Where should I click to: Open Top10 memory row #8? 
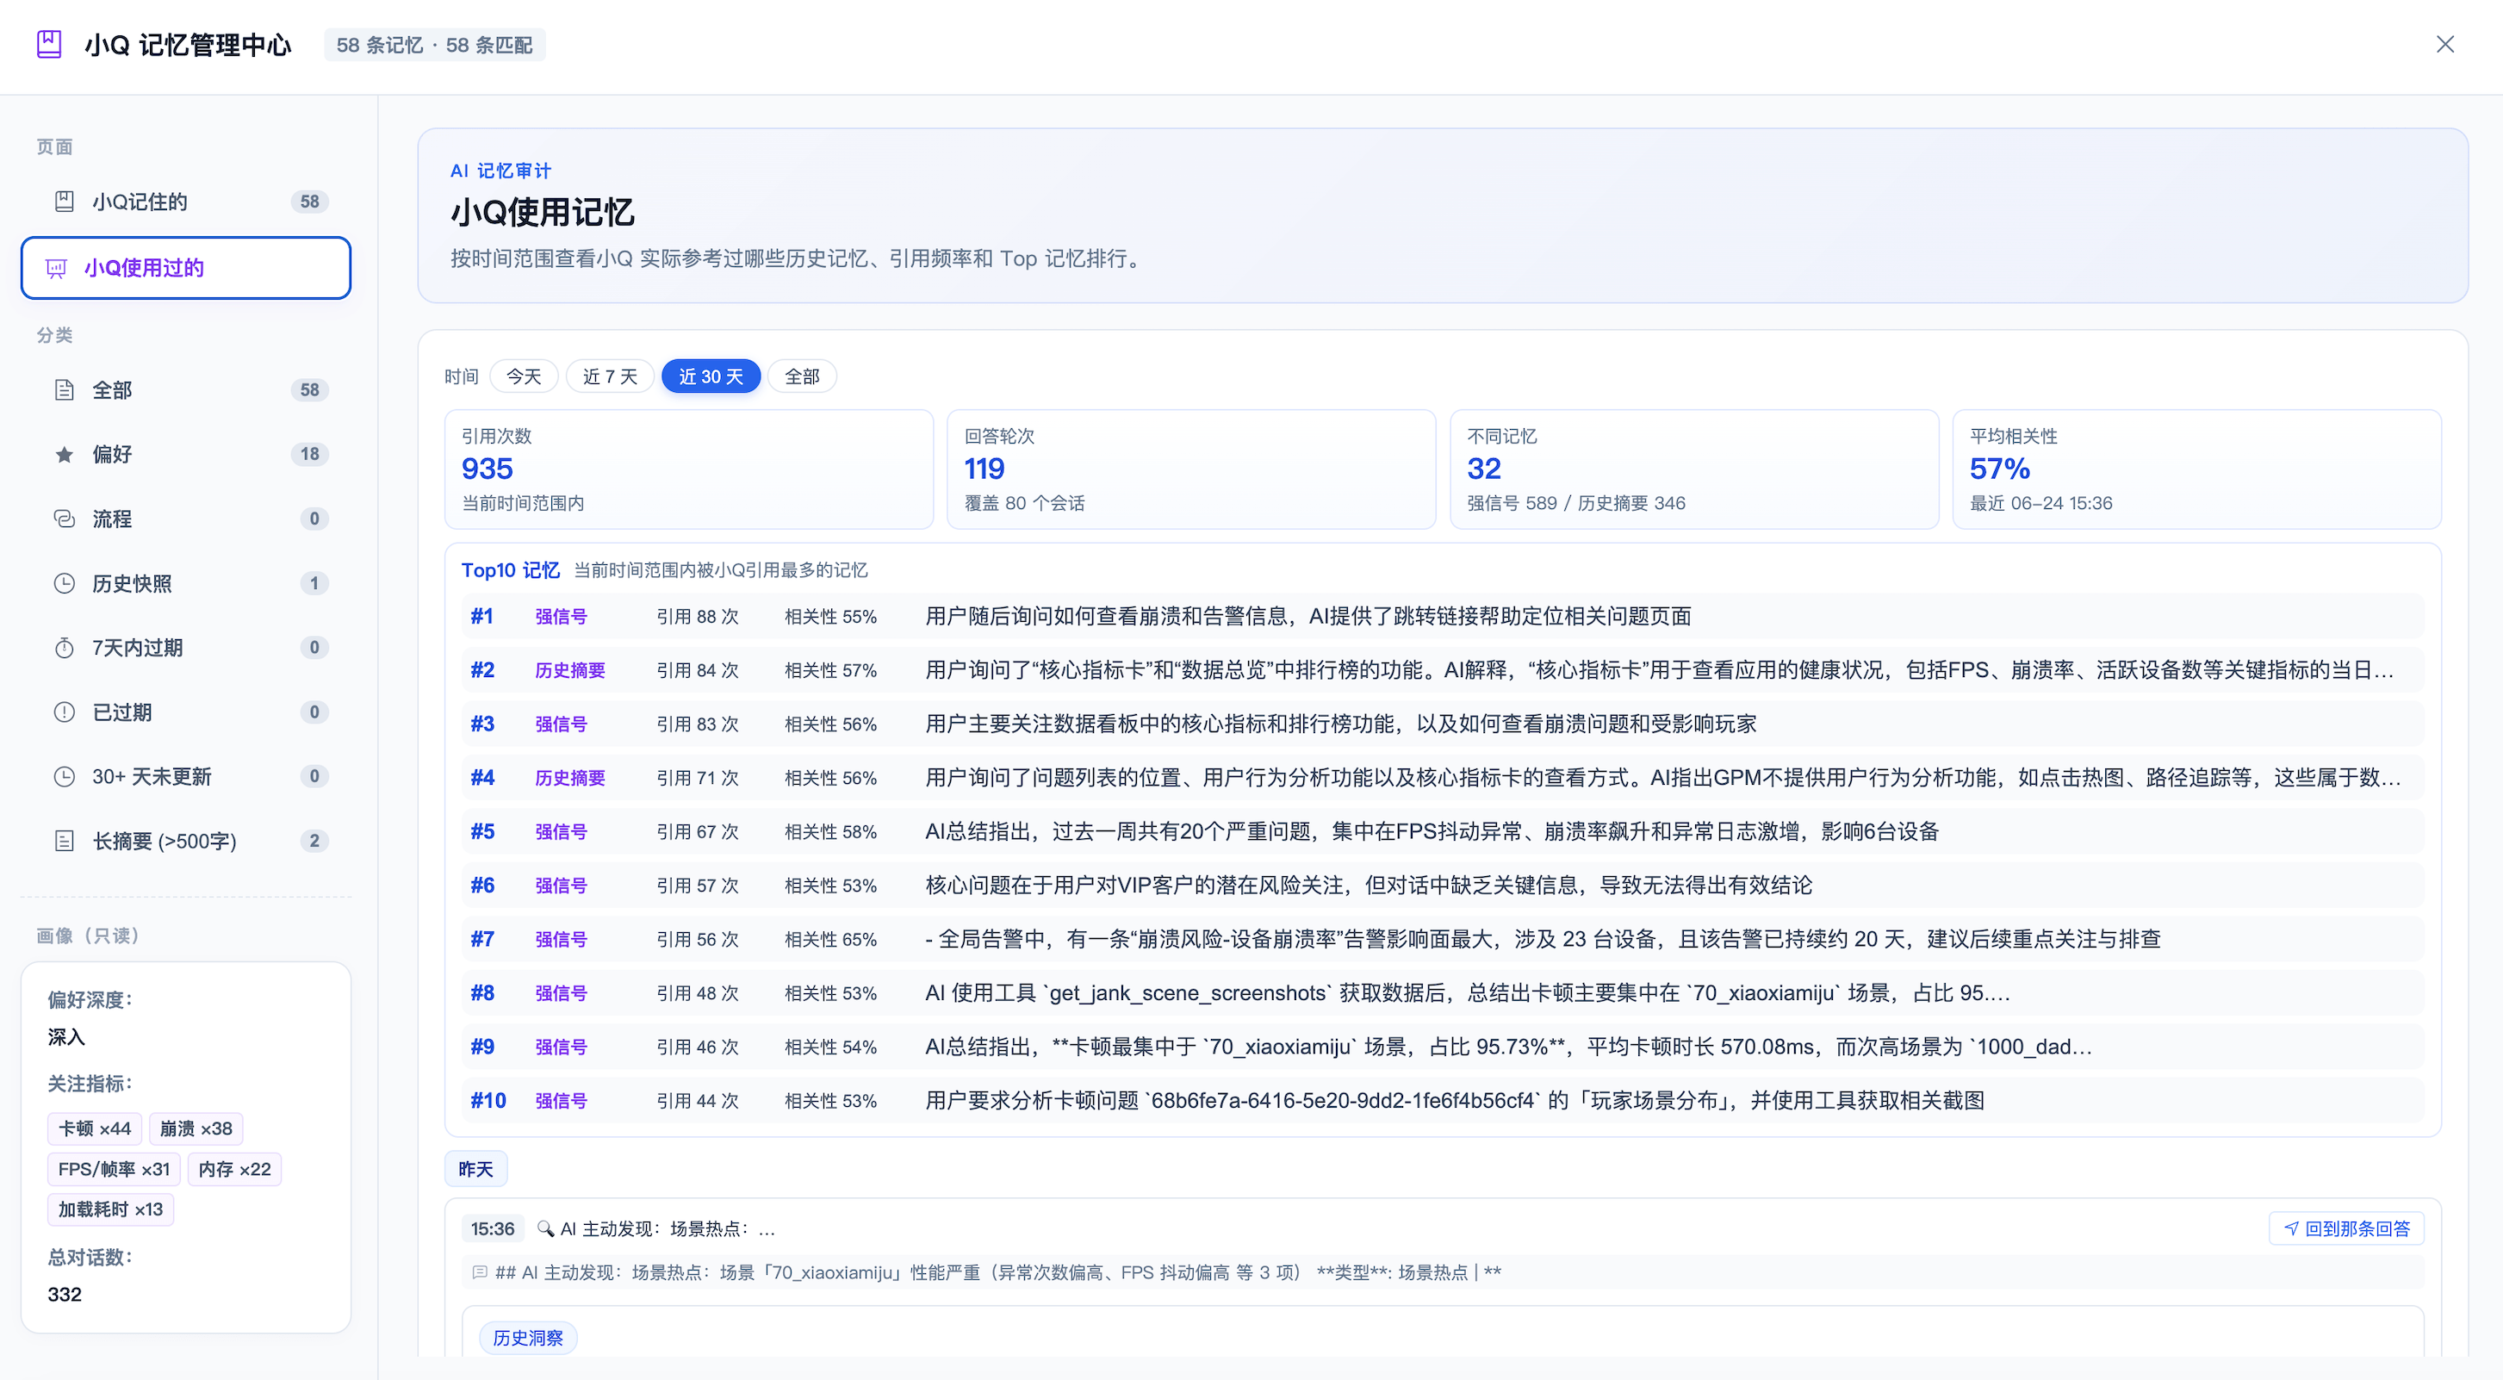(1442, 993)
